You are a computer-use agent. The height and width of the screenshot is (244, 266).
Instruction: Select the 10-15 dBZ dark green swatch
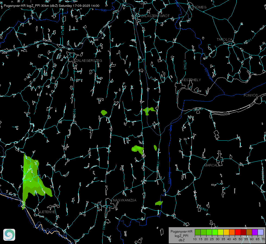(x=198, y=232)
